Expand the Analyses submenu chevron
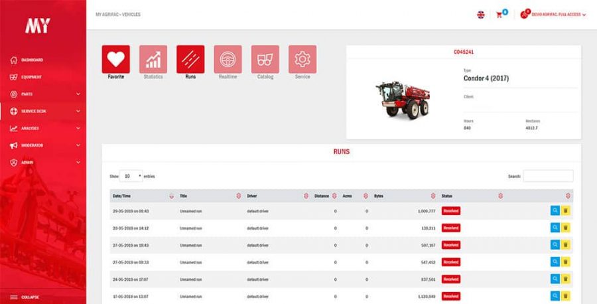The width and height of the screenshot is (597, 304). pyautogui.click(x=78, y=128)
